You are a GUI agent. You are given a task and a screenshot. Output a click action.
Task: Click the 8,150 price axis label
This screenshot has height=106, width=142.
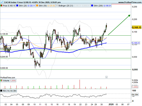pyautogui.click(x=135, y=32)
